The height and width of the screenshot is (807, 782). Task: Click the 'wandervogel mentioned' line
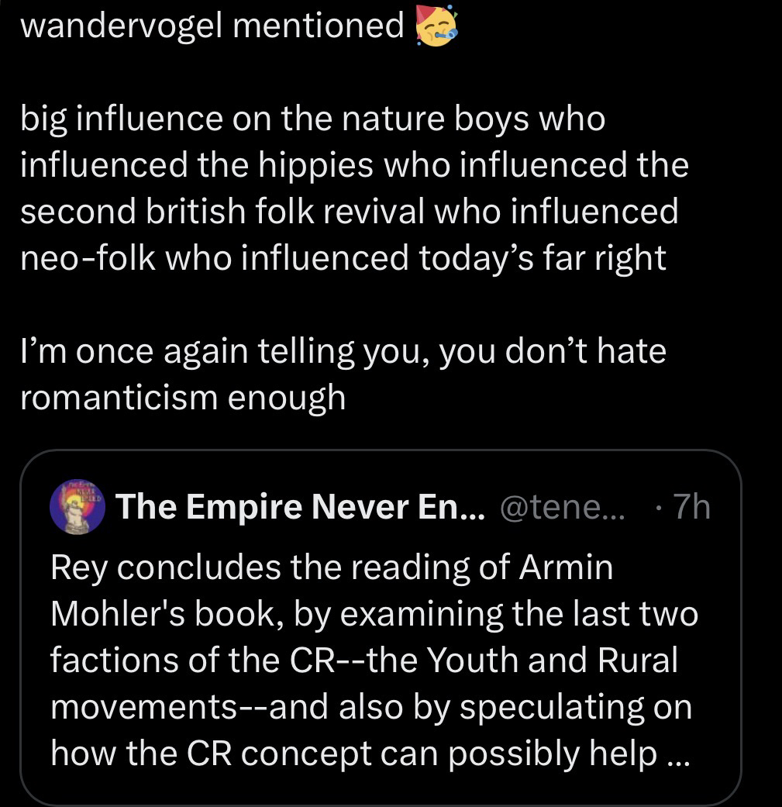(209, 26)
